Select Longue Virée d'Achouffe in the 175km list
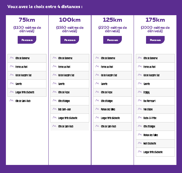Image resolution: width=182 pixels, height=173 pixels. [x=155, y=152]
